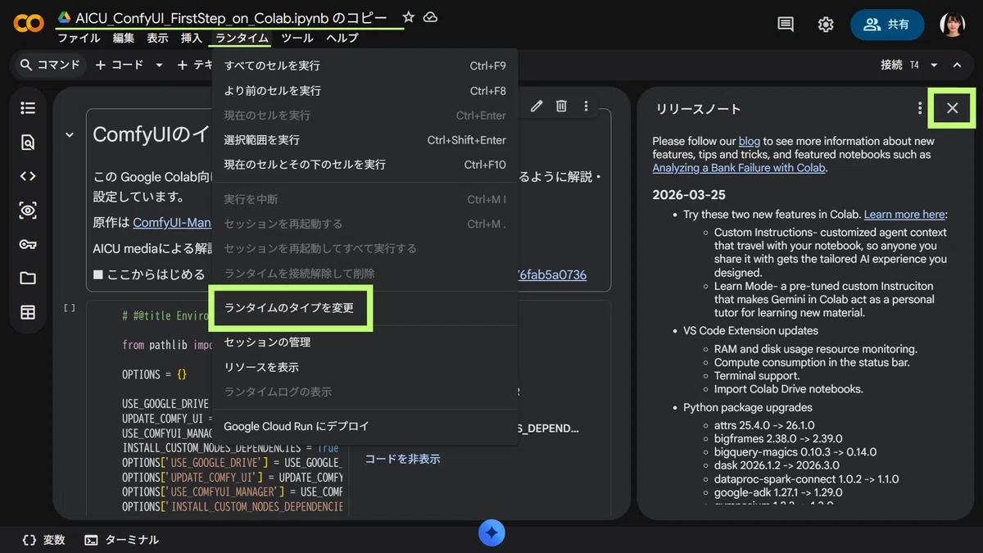Select より前のセルを実行 menu item
This screenshot has height=553, width=983.
[x=365, y=91]
